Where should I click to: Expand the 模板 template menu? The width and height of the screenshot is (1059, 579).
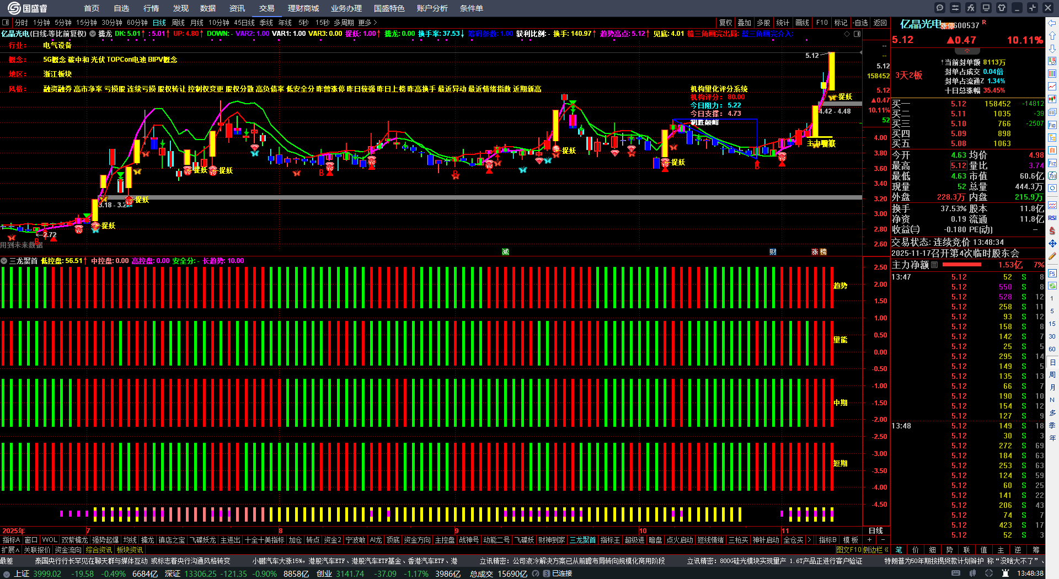point(851,540)
